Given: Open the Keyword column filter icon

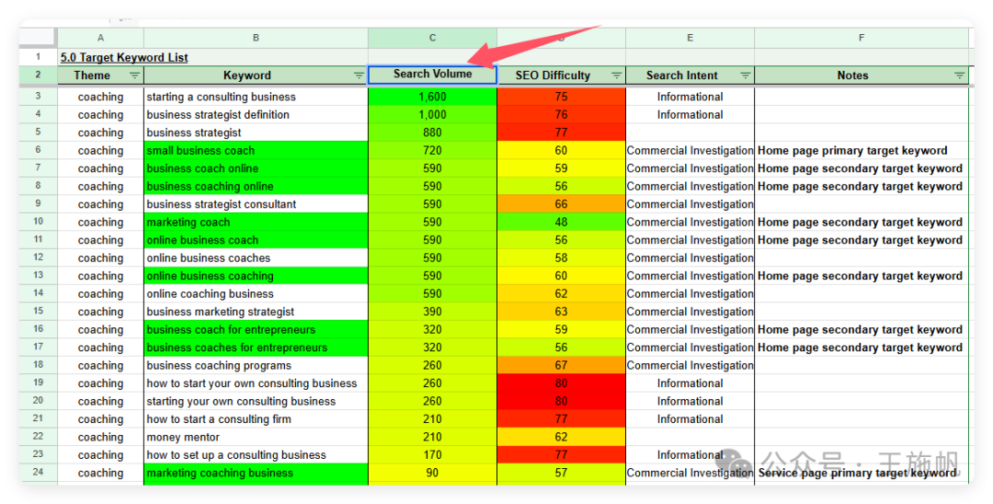Looking at the screenshot, I should tap(359, 75).
